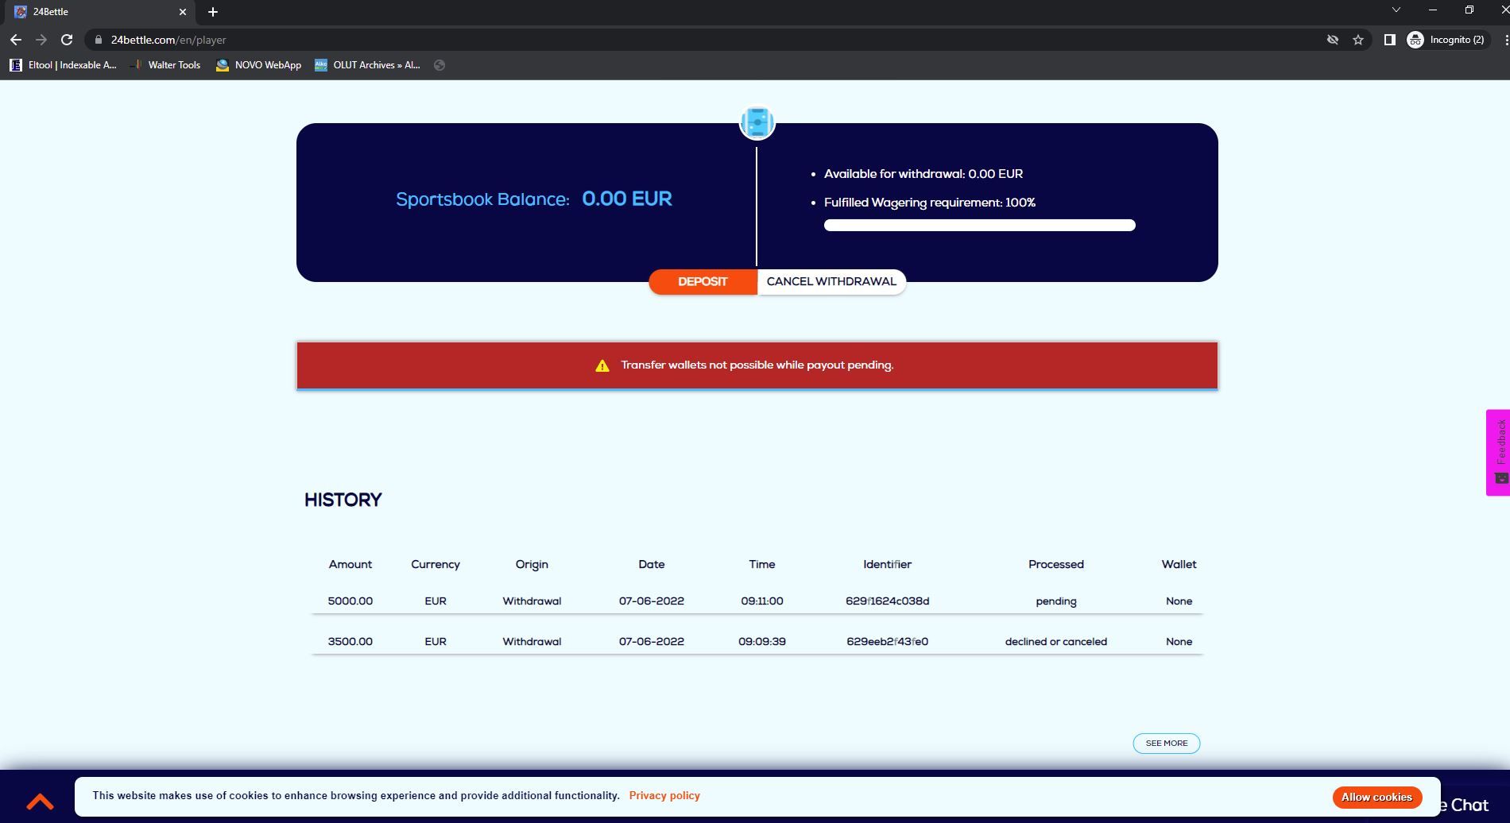The height and width of the screenshot is (823, 1510).
Task: Click identifier 629eeb2f43fe0
Action: pos(887,642)
